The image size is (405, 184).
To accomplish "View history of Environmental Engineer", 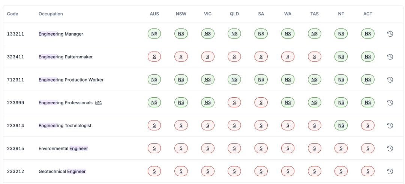I will 390,148.
